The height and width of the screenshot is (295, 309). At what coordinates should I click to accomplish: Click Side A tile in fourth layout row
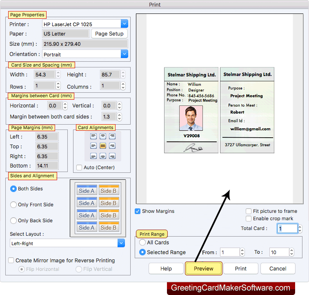click(x=87, y=227)
